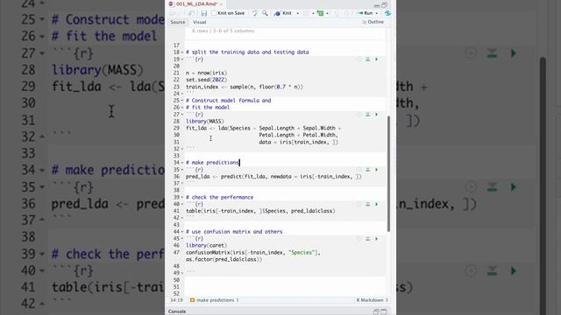Run all chunks above line 27 chunk
Screen dimensions: 561x315
click(367, 115)
